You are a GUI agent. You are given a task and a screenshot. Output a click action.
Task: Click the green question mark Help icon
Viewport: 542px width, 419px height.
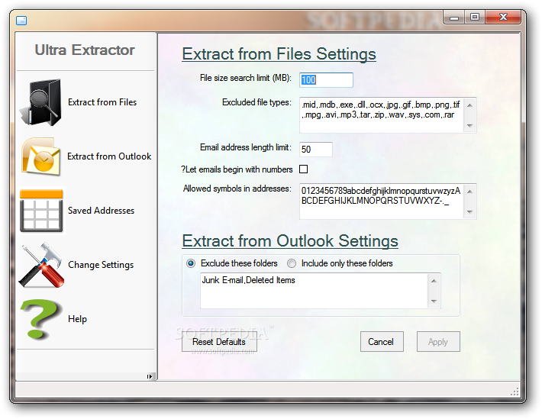pyautogui.click(x=41, y=319)
